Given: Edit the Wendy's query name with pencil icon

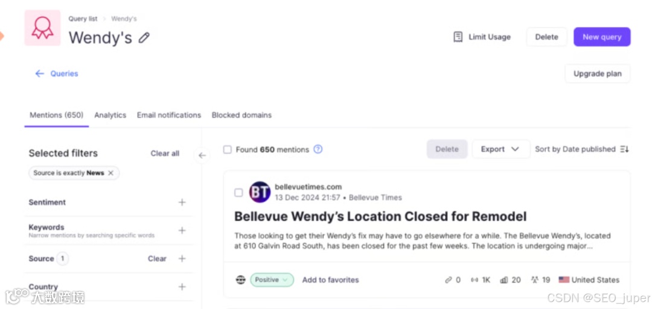Looking at the screenshot, I should pyautogui.click(x=144, y=38).
